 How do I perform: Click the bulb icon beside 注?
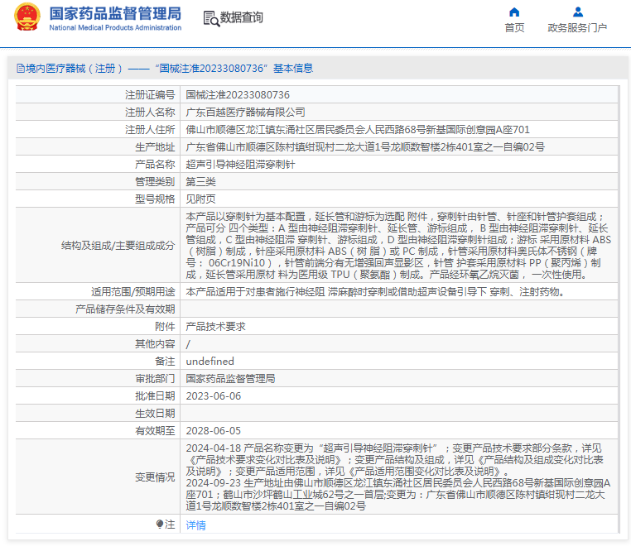point(160,524)
